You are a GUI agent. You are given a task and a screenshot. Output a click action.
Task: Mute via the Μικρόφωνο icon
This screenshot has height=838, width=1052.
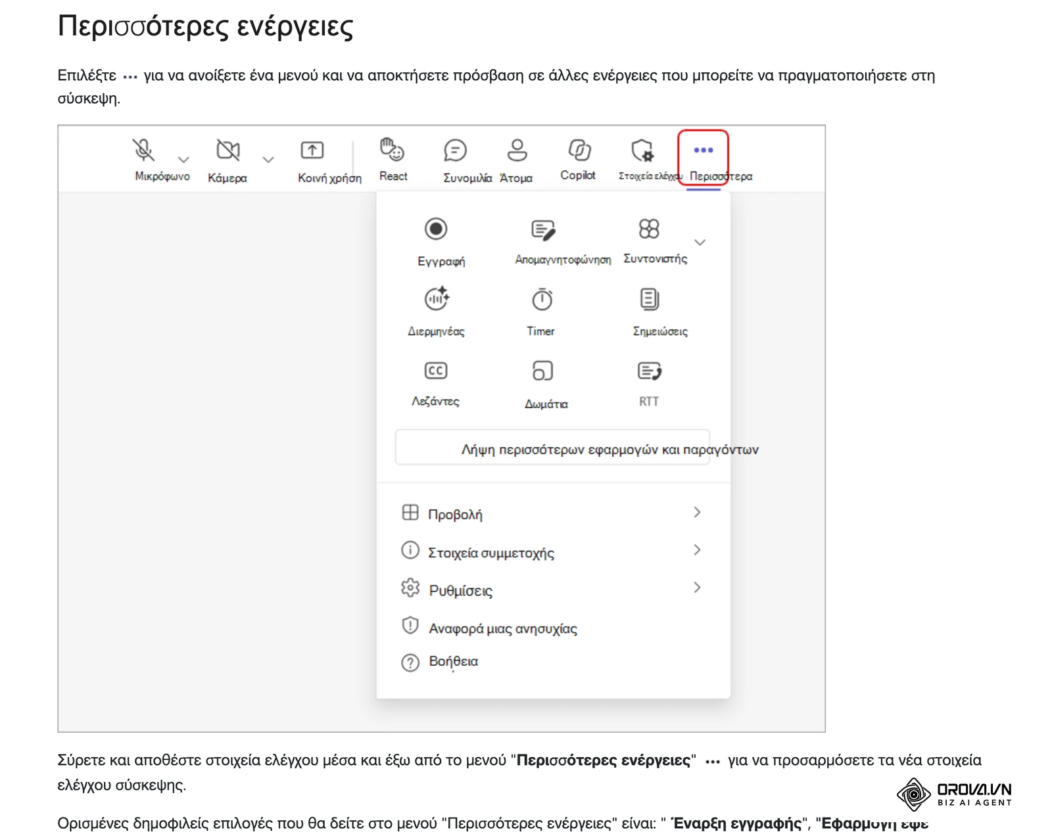(143, 150)
